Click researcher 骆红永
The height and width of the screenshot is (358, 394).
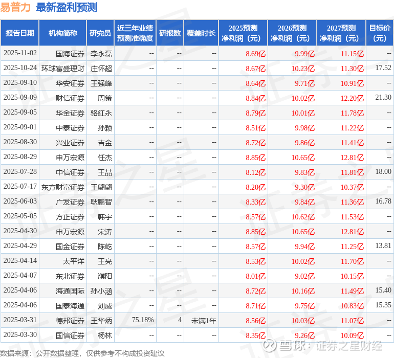coord(101,113)
